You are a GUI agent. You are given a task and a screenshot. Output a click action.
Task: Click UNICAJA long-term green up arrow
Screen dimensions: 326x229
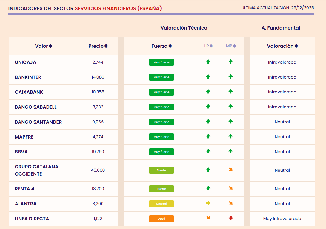pyautogui.click(x=208, y=62)
